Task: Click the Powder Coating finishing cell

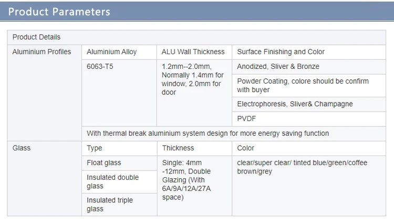Action: [309, 86]
